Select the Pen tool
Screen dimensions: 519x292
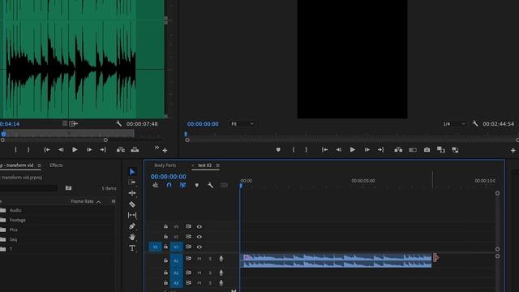(132, 226)
